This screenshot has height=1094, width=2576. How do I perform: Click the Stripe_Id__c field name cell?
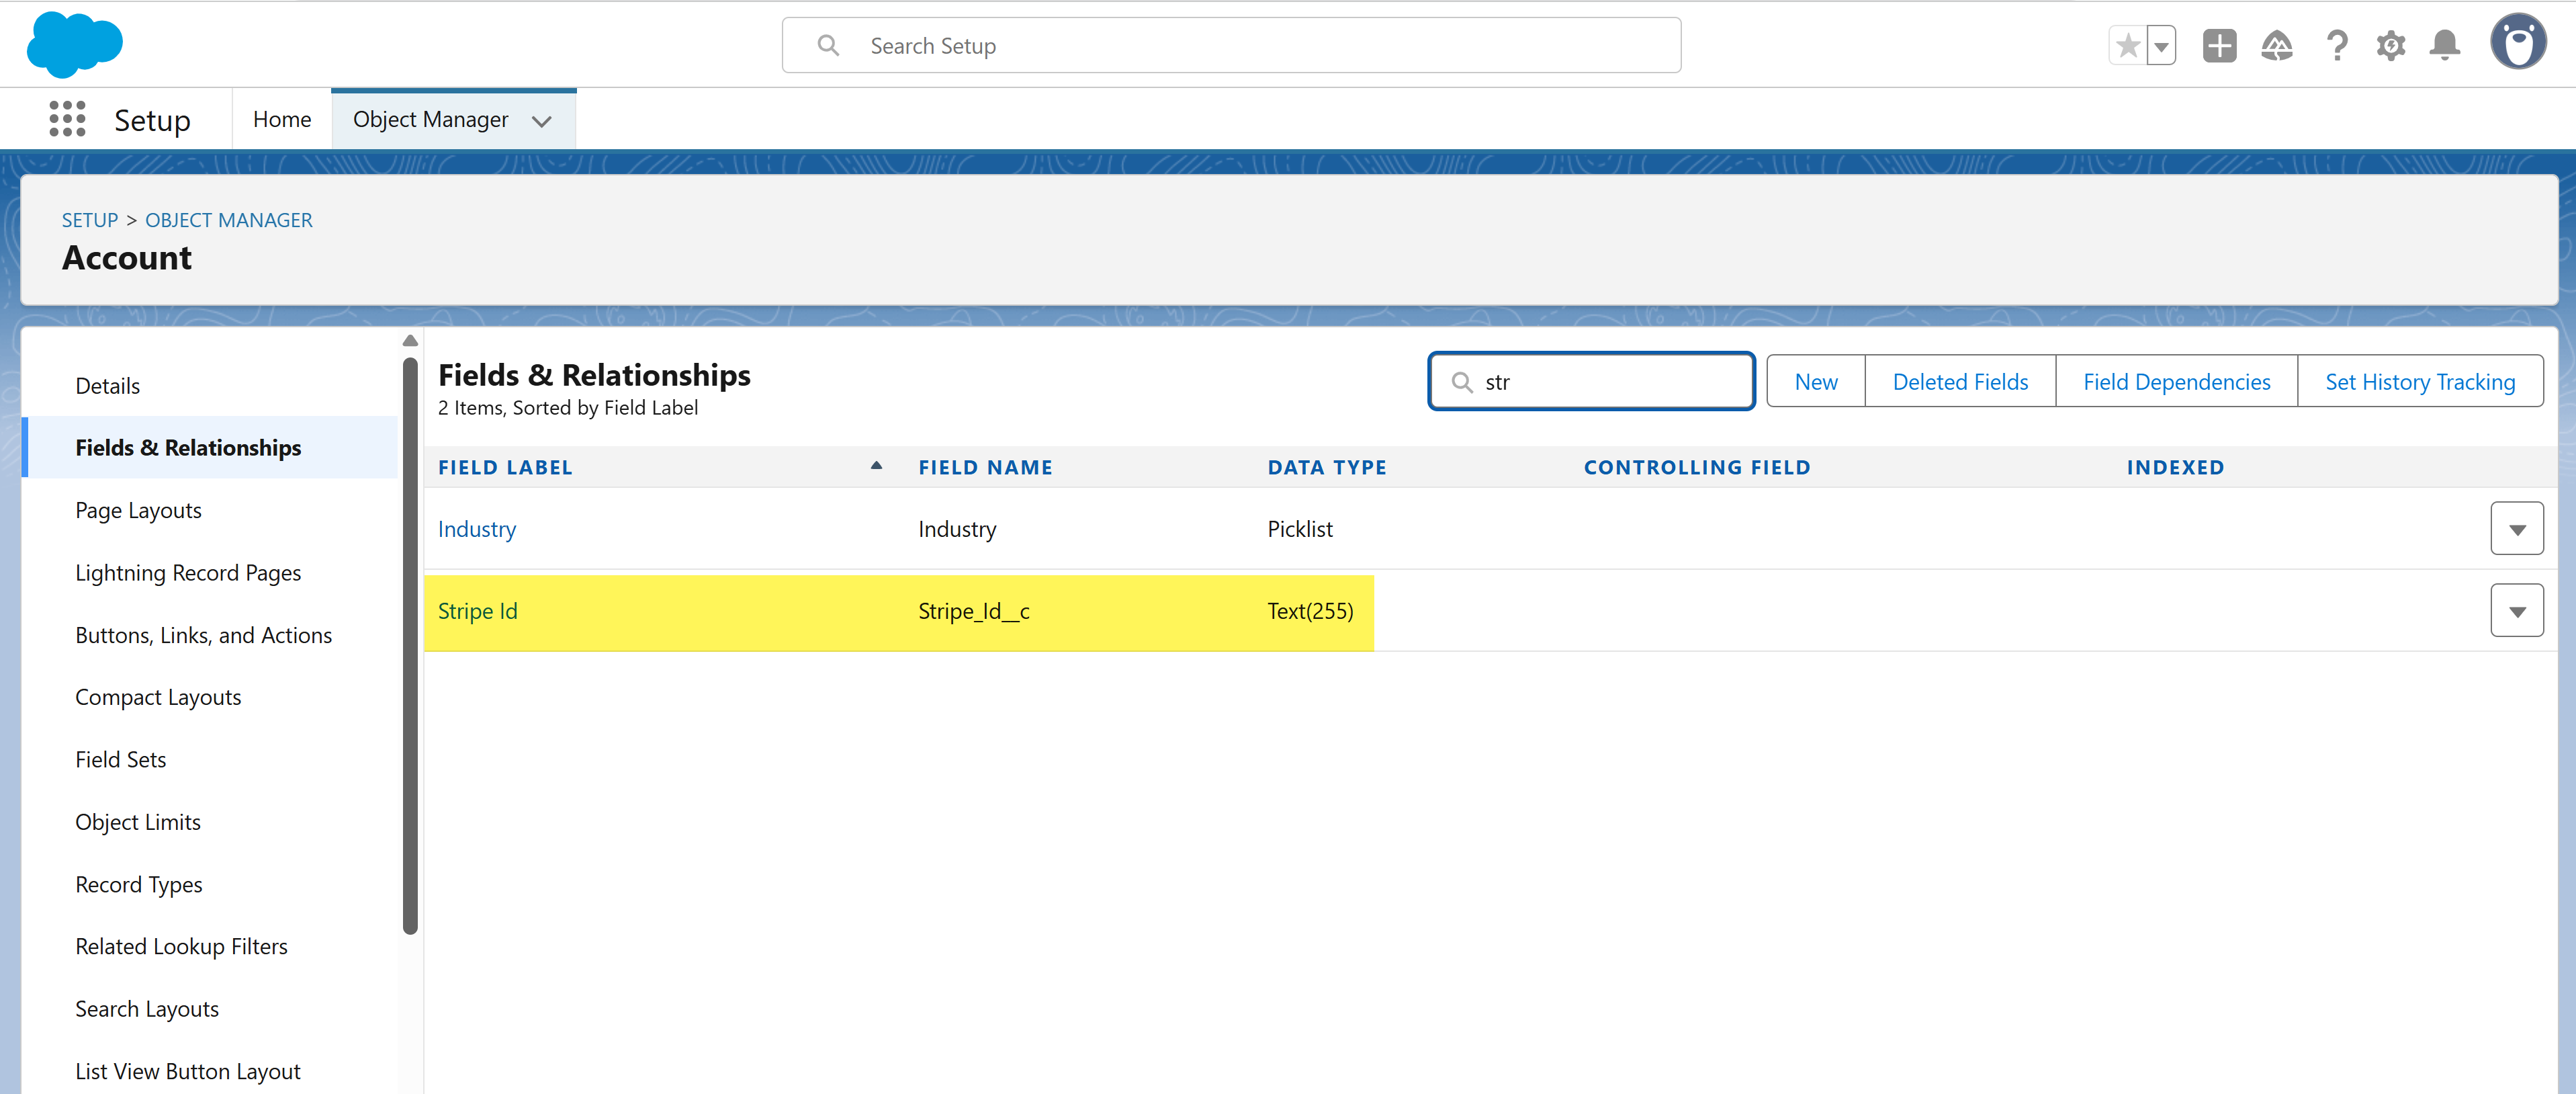974,611
